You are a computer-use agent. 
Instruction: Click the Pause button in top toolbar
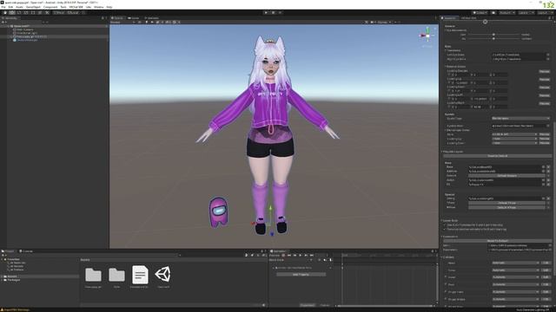[x=273, y=12]
